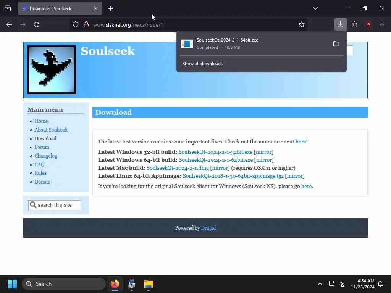This screenshot has width=391, height=293.
Task: Open the extensions puzzle icon
Action: (x=354, y=24)
